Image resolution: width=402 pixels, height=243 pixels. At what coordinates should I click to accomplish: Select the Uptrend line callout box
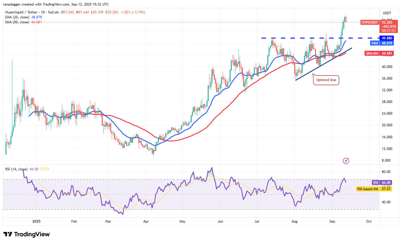tap(326, 80)
